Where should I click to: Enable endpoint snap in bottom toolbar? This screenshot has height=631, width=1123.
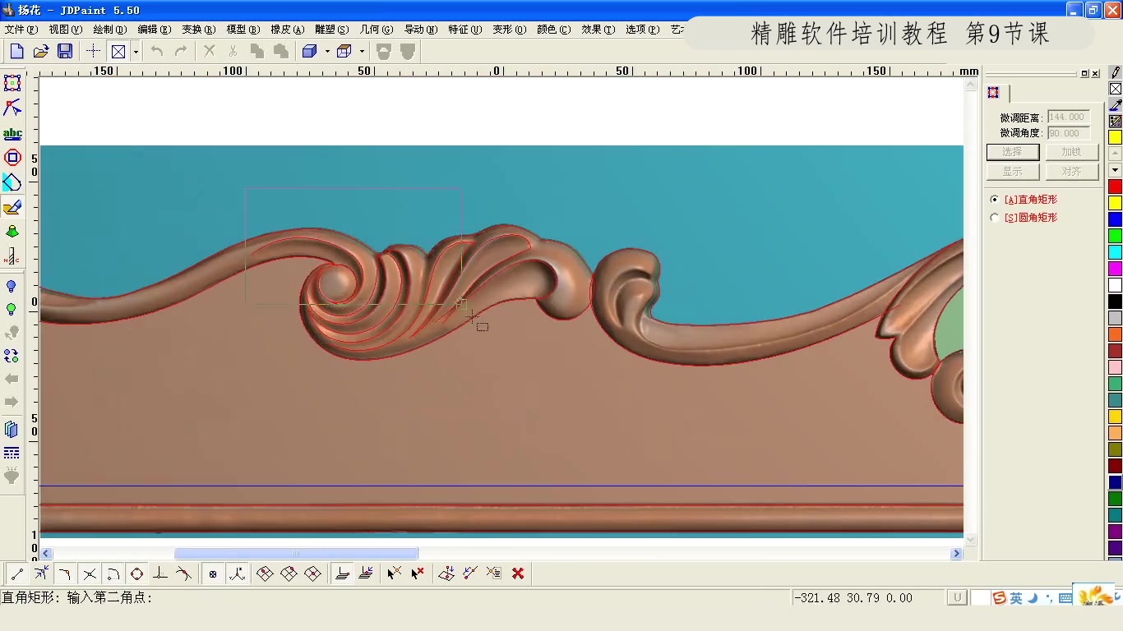pyautogui.click(x=17, y=573)
